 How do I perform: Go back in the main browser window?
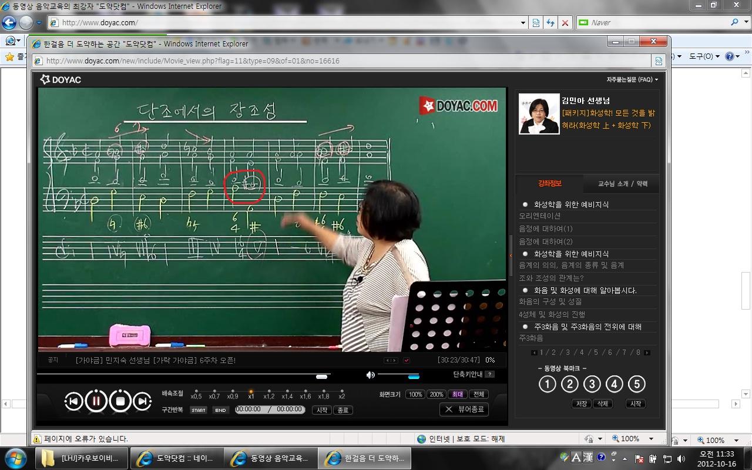[x=9, y=23]
